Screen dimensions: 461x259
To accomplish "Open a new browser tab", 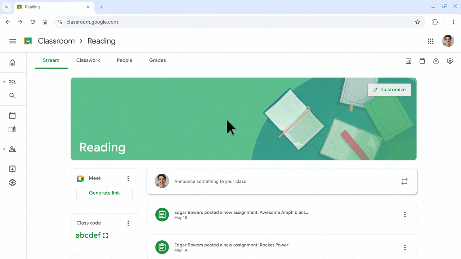I will click(101, 7).
